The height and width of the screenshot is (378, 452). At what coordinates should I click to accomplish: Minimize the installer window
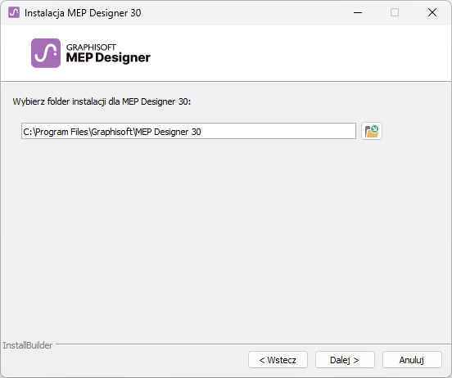[358, 12]
